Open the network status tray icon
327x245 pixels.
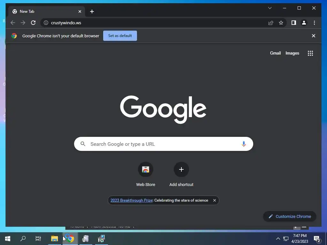point(286,239)
